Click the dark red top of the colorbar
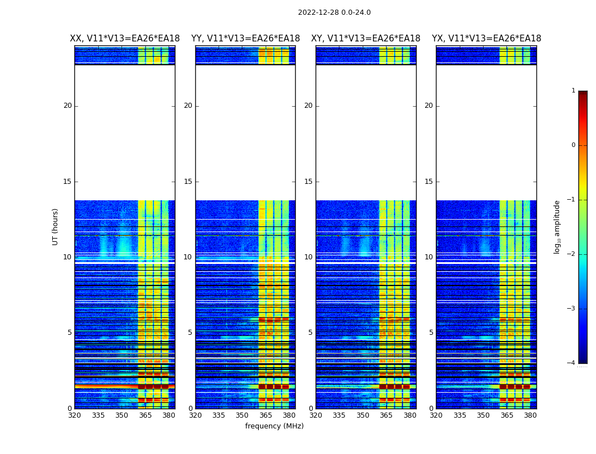Image resolution: width=596 pixels, height=454 pixels. coord(582,94)
